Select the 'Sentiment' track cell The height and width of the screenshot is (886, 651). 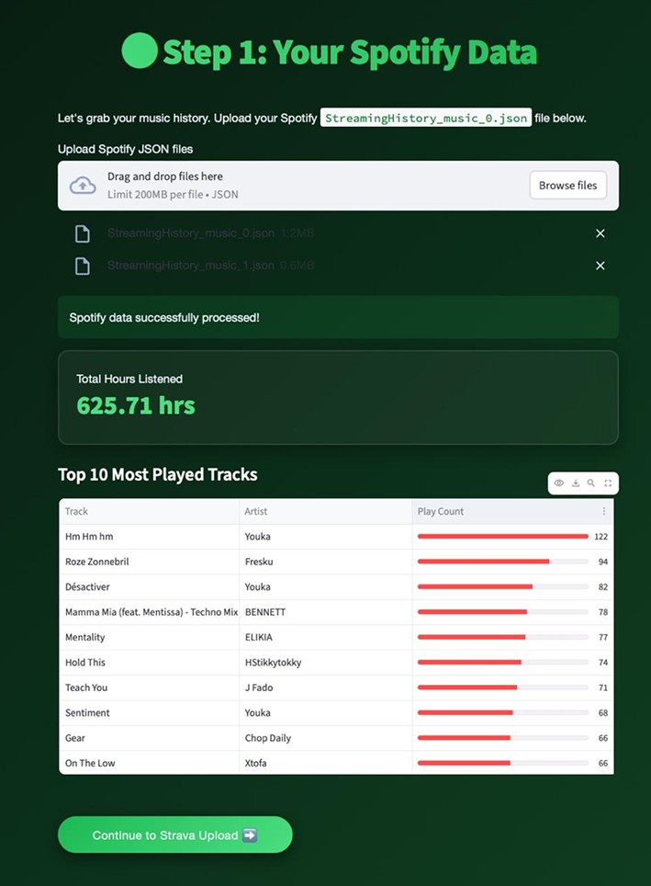[x=149, y=712]
